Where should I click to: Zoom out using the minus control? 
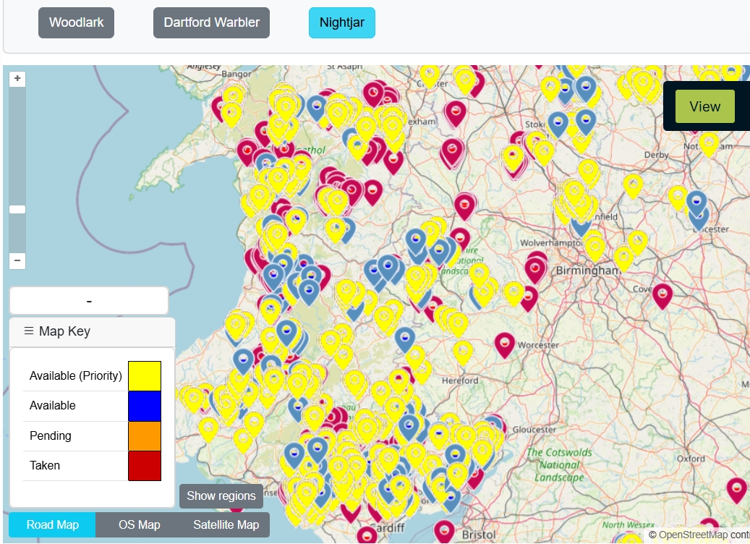pyautogui.click(x=17, y=260)
